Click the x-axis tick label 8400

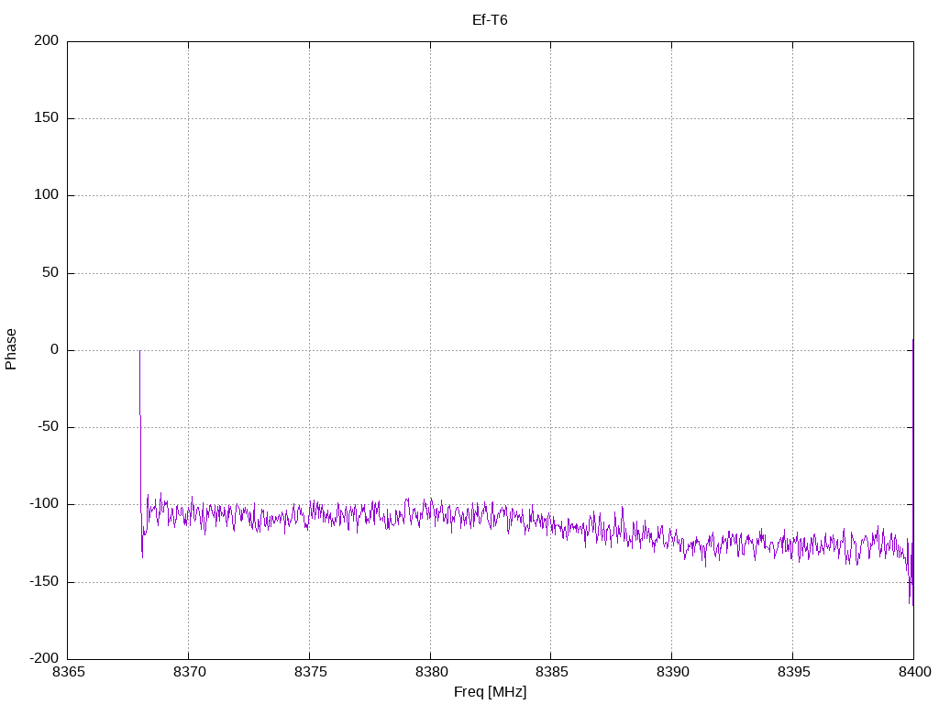914,672
